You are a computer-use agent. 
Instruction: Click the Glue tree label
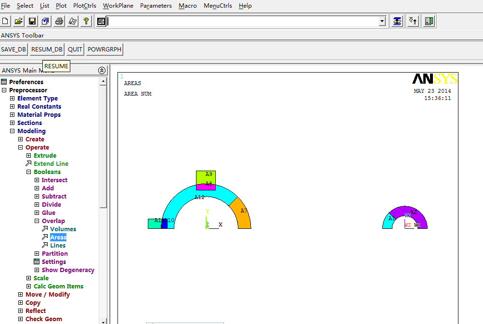coord(49,213)
